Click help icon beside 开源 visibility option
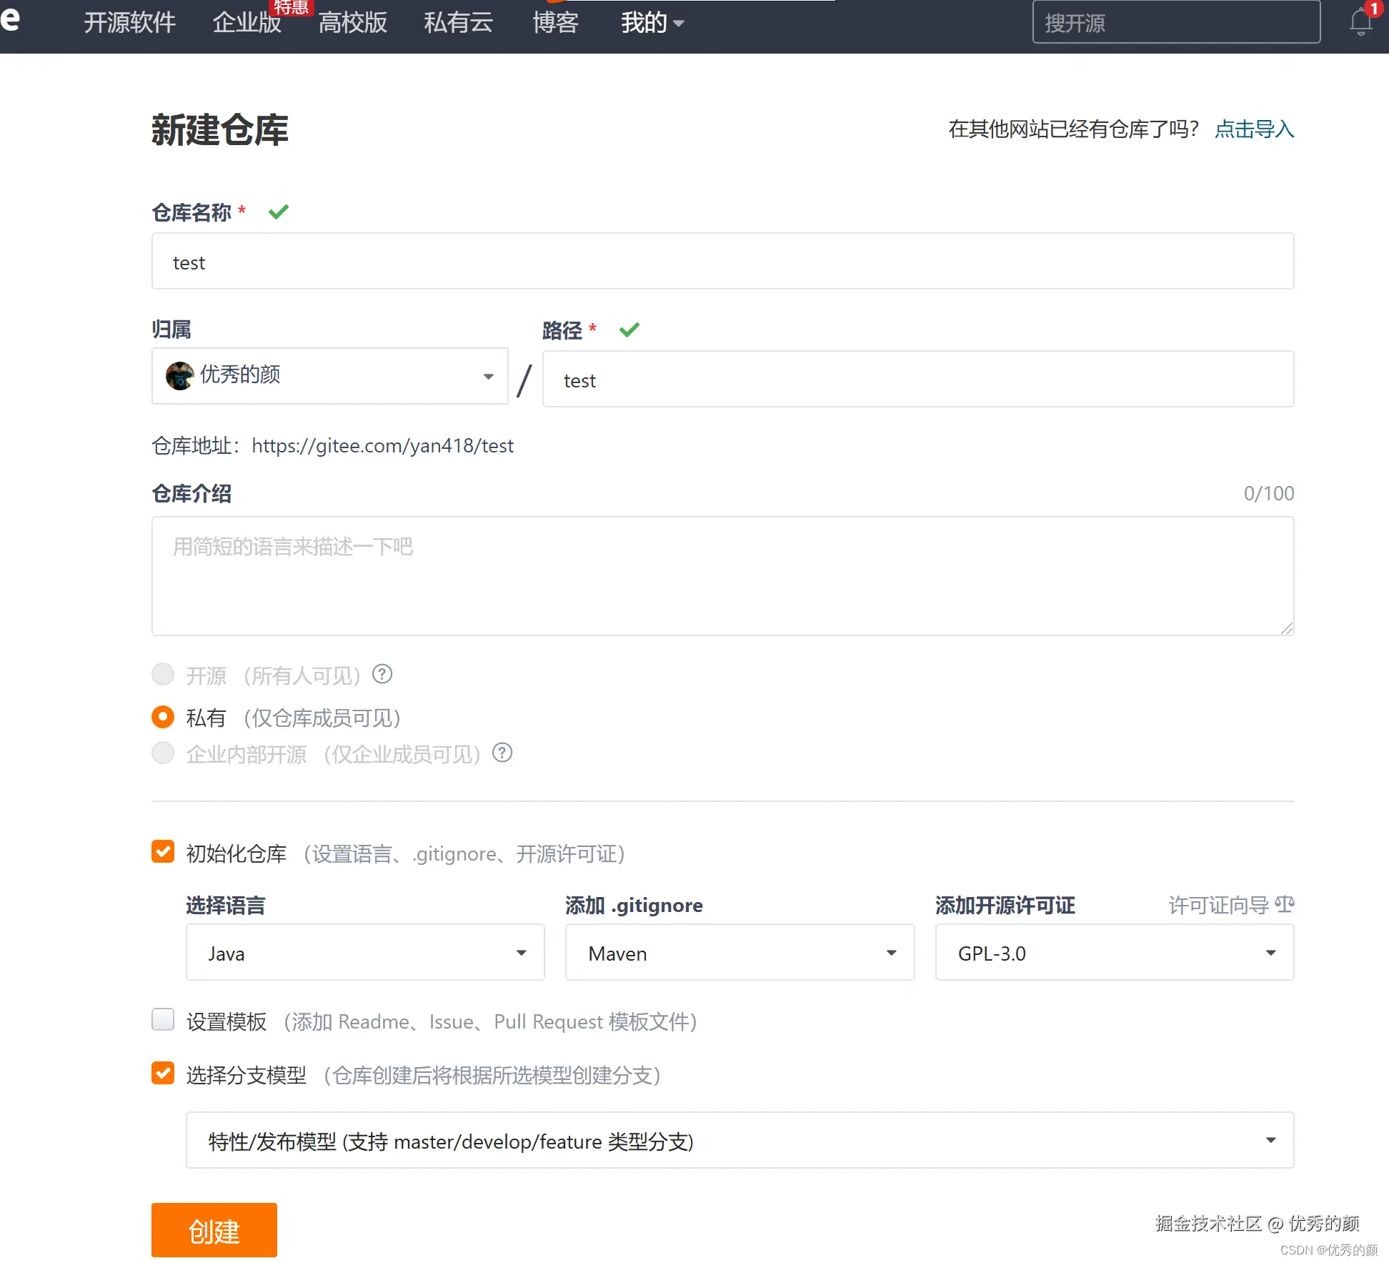The height and width of the screenshot is (1263, 1389). tap(382, 674)
